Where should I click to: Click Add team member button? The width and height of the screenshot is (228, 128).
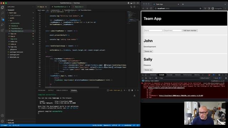click(190, 31)
